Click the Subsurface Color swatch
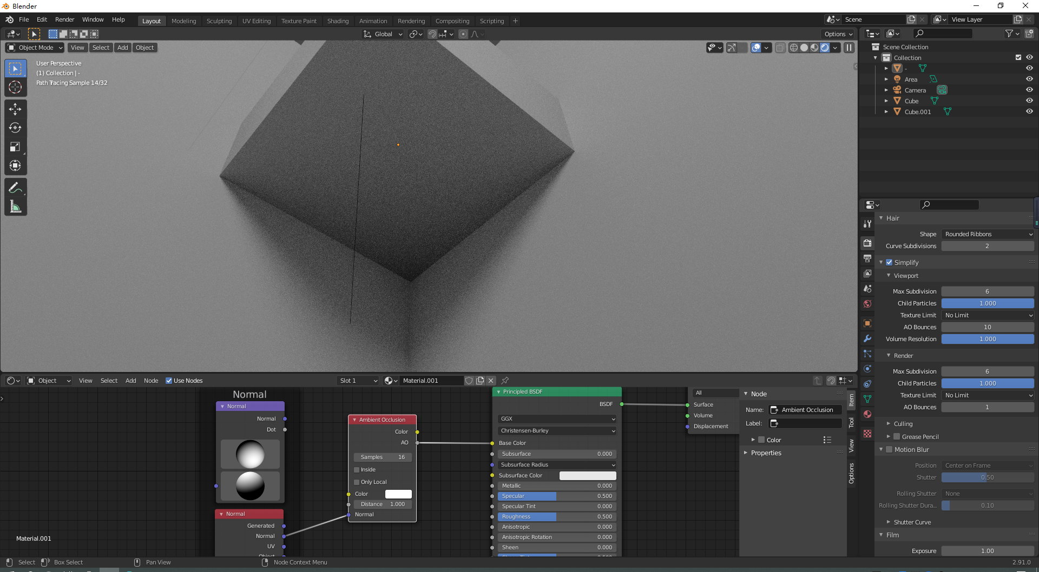Viewport: 1039px width, 572px height. [x=588, y=476]
